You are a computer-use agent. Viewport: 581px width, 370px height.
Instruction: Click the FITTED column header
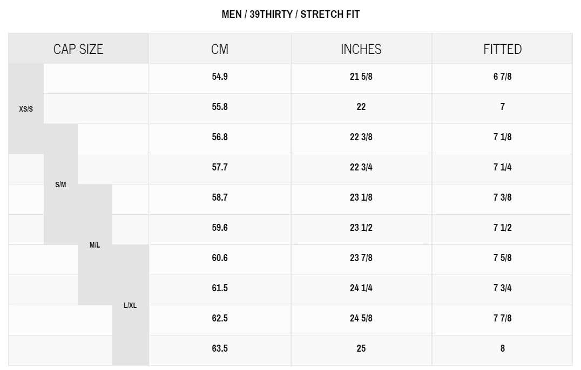pos(502,49)
